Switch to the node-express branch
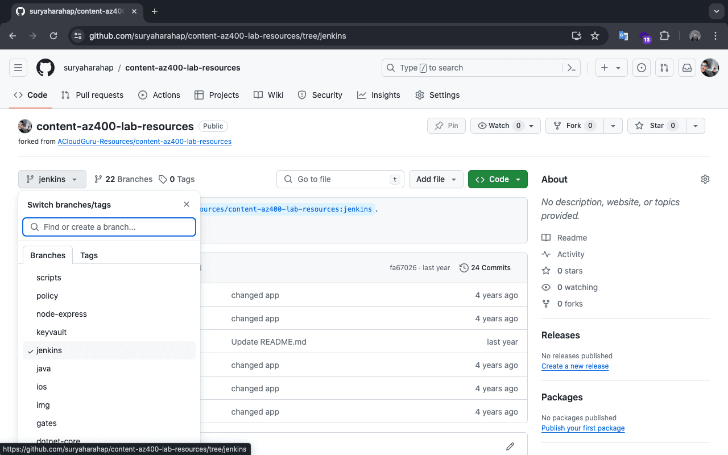Viewport: 728px width, 455px height. [109, 314]
